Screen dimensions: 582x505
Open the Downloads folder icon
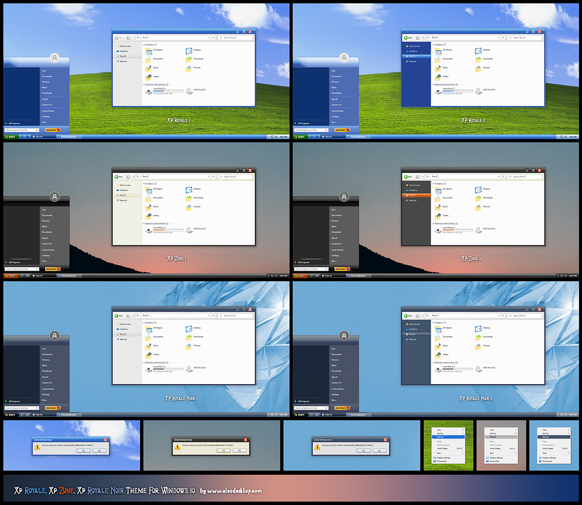pyautogui.click(x=189, y=58)
